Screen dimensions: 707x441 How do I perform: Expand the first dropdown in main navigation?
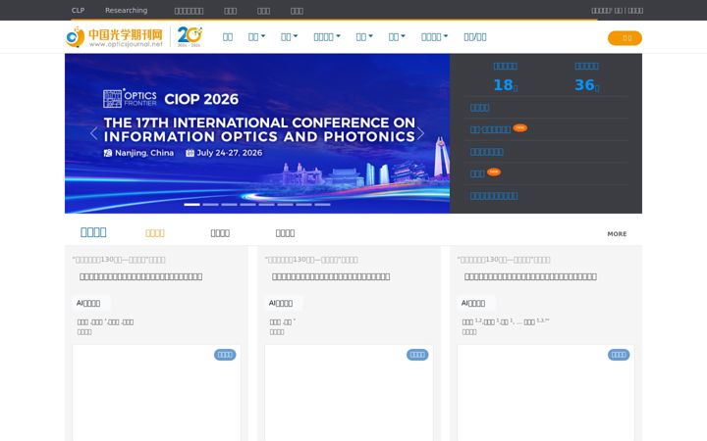point(256,37)
